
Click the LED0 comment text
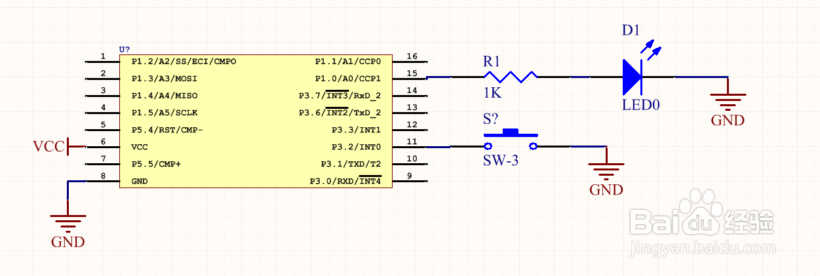pos(640,104)
